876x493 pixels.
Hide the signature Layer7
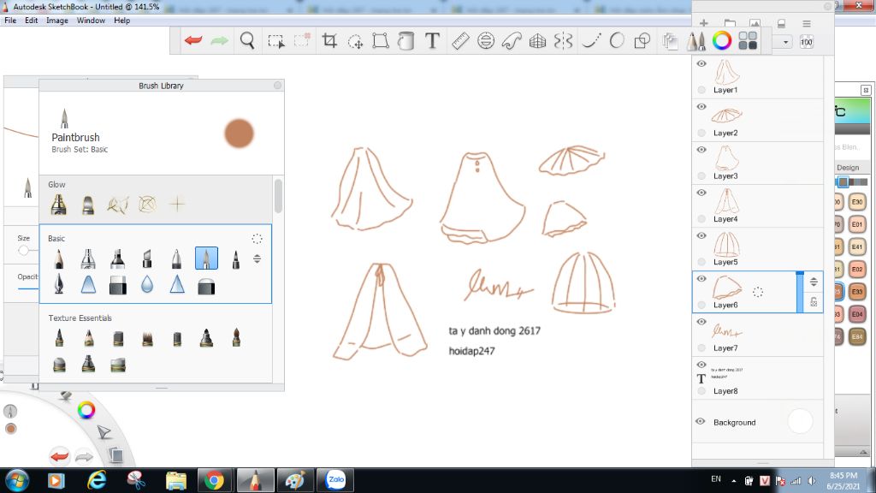coord(701,322)
